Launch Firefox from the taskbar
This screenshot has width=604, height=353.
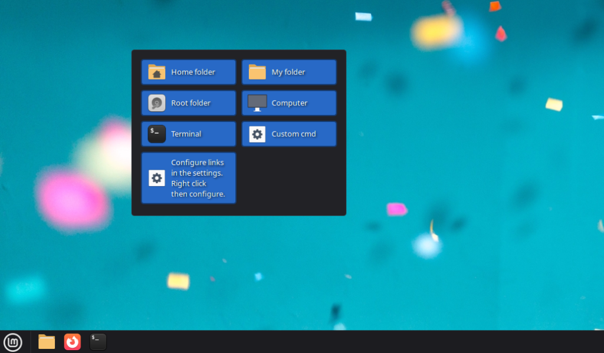(x=73, y=342)
